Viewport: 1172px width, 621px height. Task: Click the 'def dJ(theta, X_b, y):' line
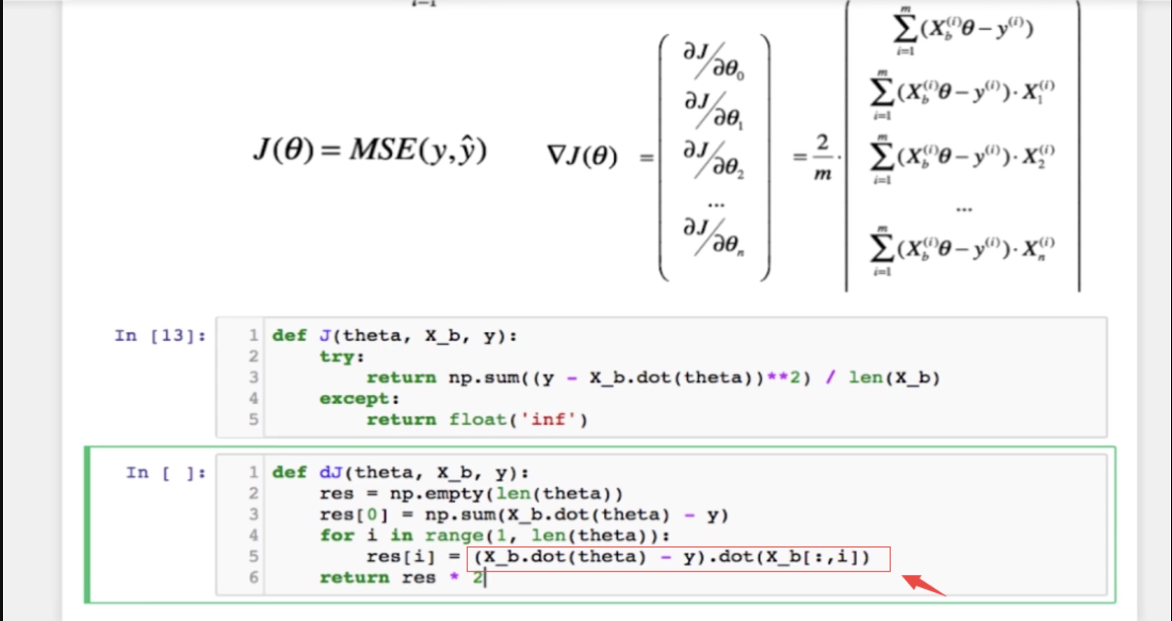(x=400, y=472)
